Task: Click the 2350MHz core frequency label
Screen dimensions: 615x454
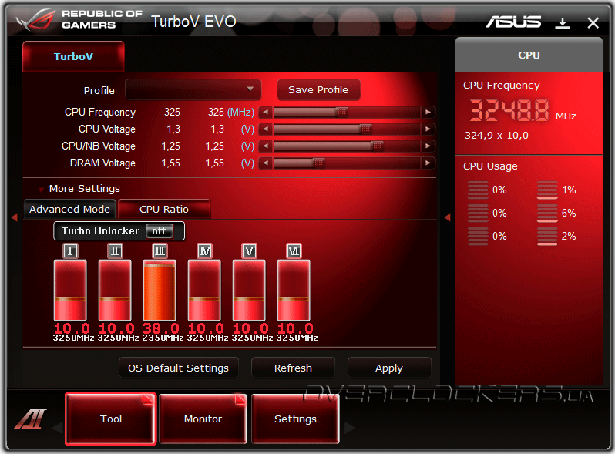Action: coord(163,338)
